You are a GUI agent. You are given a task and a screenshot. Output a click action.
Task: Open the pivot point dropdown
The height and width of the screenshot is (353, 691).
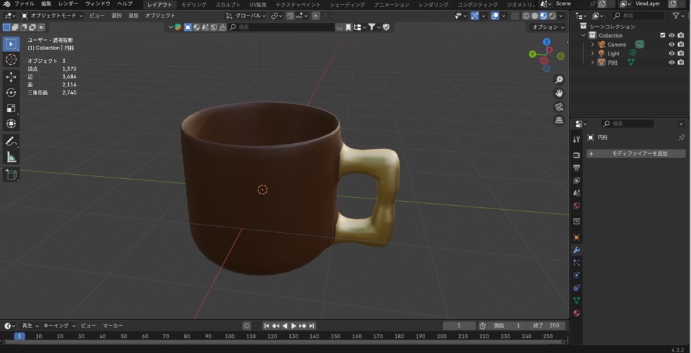coord(277,16)
